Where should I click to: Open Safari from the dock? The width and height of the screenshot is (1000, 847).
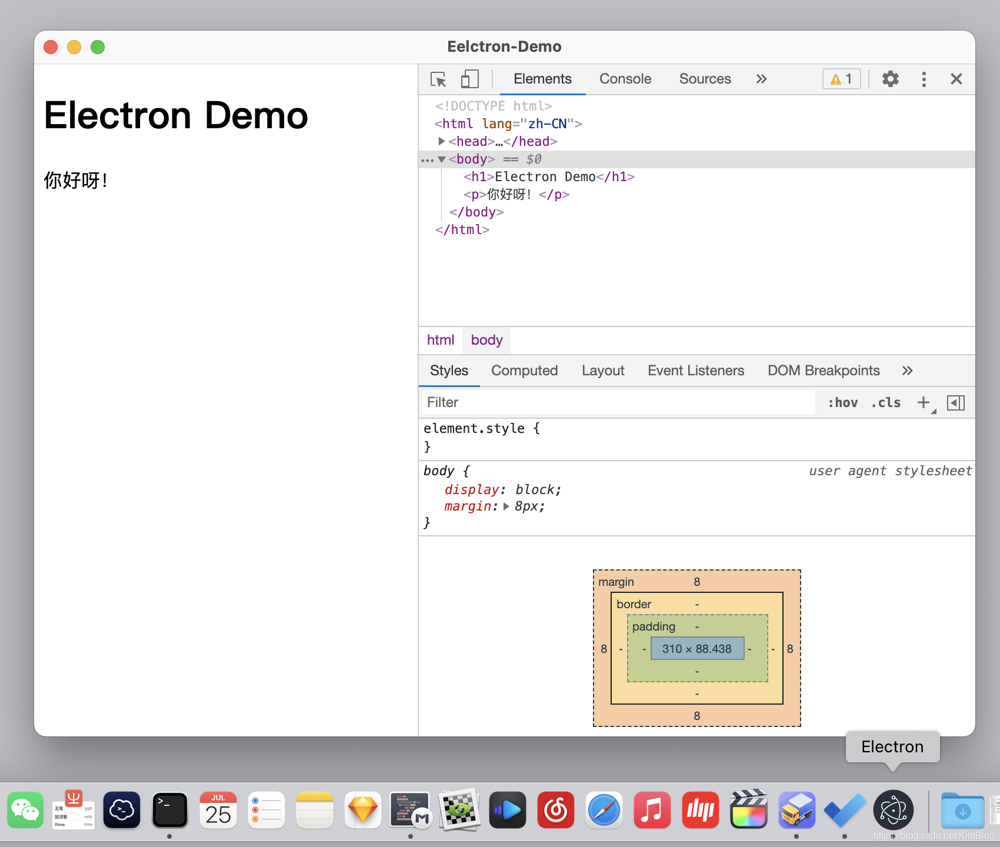604,810
